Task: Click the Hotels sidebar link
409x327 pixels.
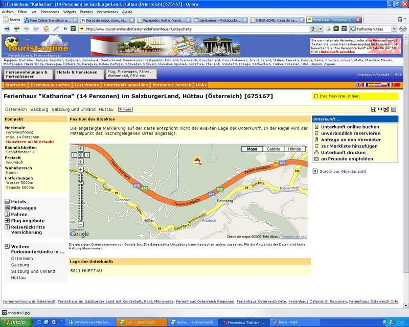Action: pyautogui.click(x=18, y=202)
